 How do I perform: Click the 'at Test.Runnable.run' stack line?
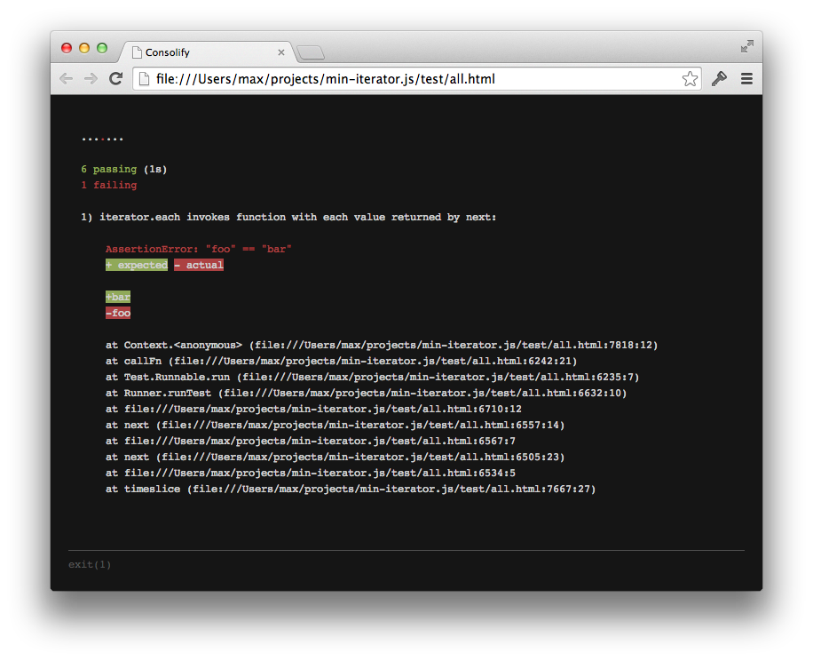pyautogui.click(x=372, y=378)
